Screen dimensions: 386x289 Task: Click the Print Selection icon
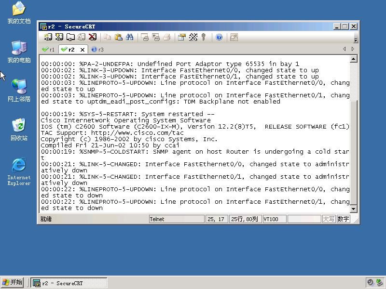pos(156,37)
